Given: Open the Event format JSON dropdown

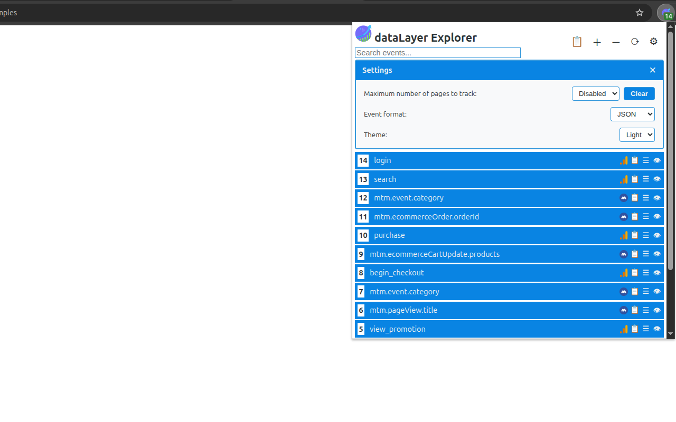Looking at the screenshot, I should coord(633,114).
